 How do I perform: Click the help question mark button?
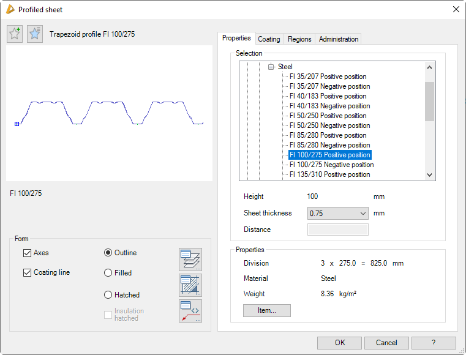(x=434, y=343)
